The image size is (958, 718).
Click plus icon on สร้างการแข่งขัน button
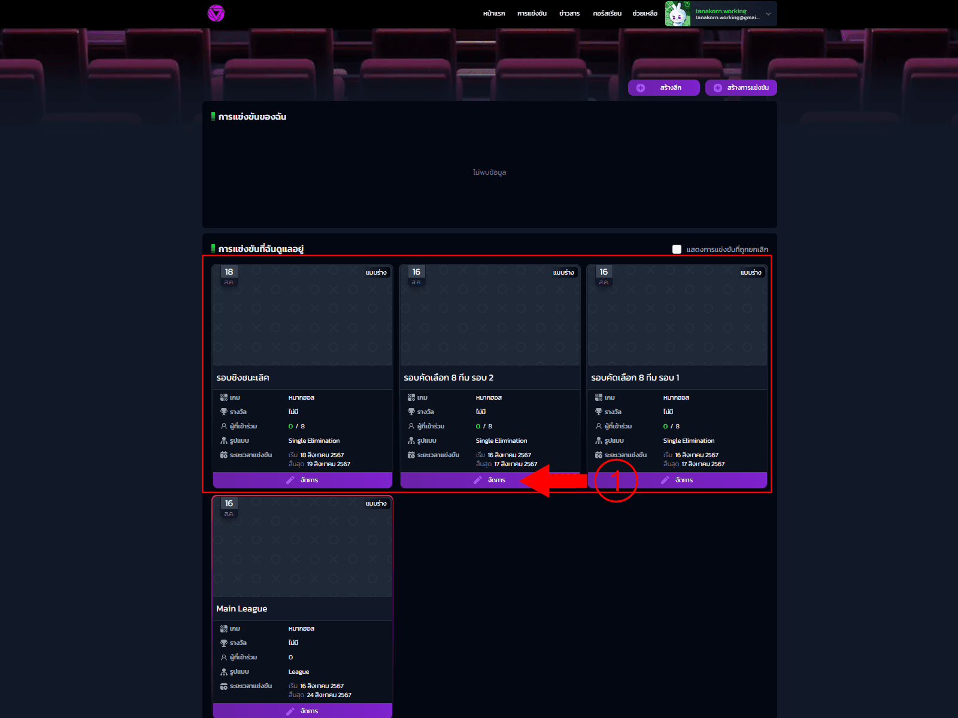coord(717,88)
